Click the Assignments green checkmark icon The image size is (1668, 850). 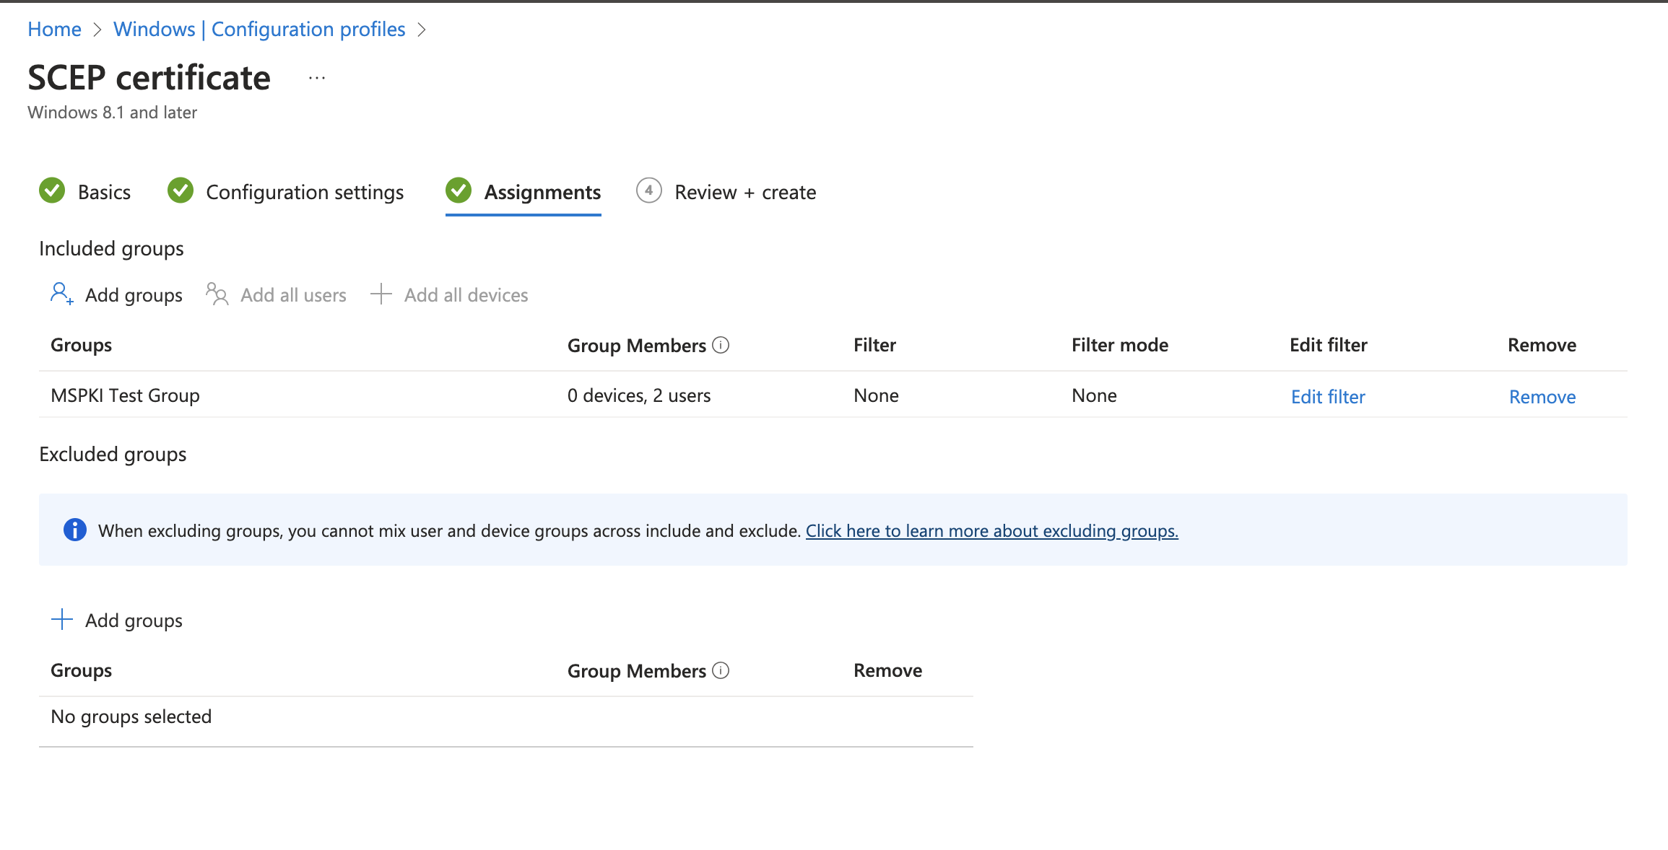pyautogui.click(x=459, y=191)
